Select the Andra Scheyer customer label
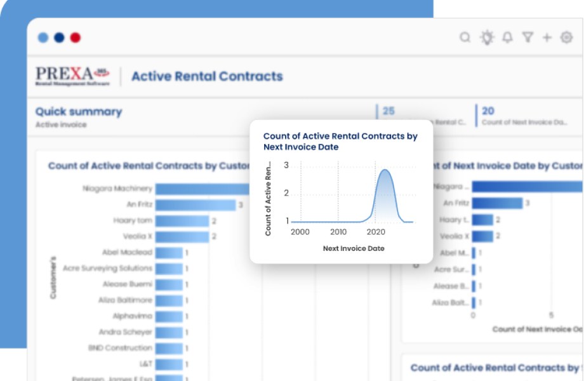The width and height of the screenshot is (584, 381). [x=125, y=332]
